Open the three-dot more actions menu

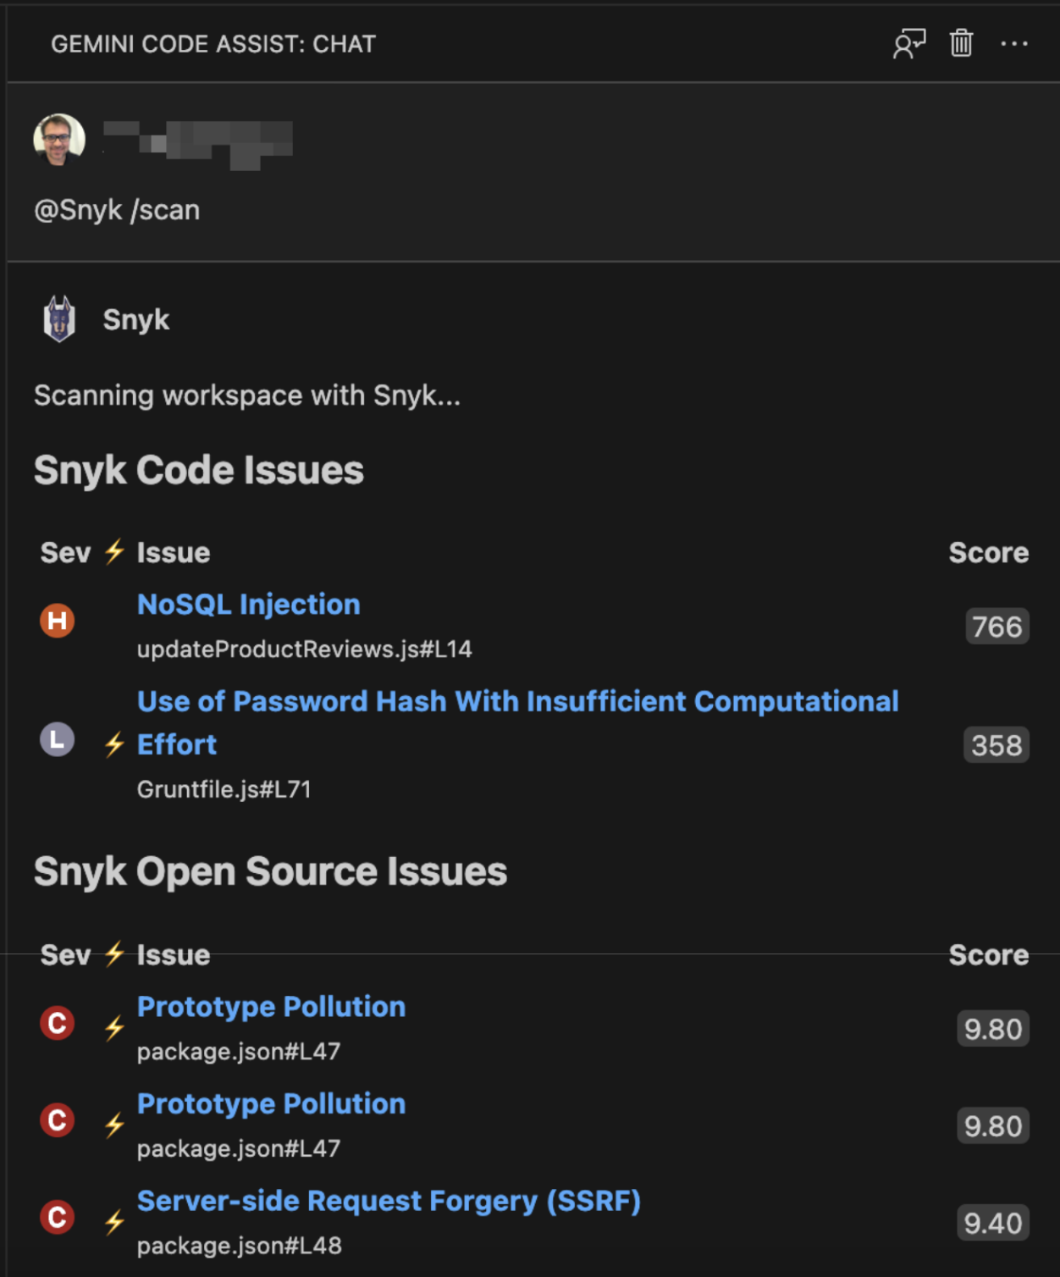tap(1013, 43)
